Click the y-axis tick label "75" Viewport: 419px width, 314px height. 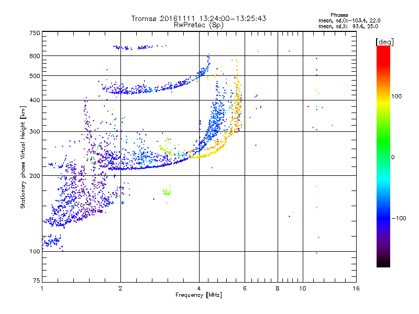(37, 281)
